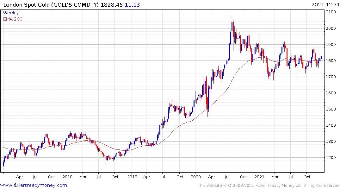Click the 2100 price axis label
Screen dimensions: 340x190
pos(331,12)
